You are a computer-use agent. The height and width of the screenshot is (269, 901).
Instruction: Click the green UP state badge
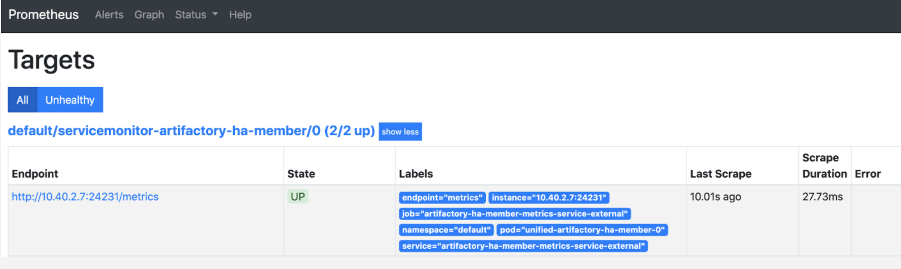pos(298,197)
